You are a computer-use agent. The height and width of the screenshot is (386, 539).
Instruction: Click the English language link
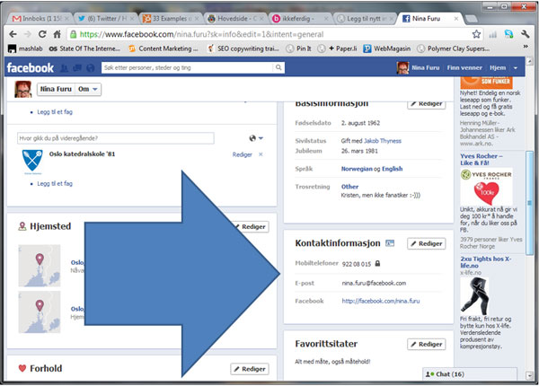393,169
